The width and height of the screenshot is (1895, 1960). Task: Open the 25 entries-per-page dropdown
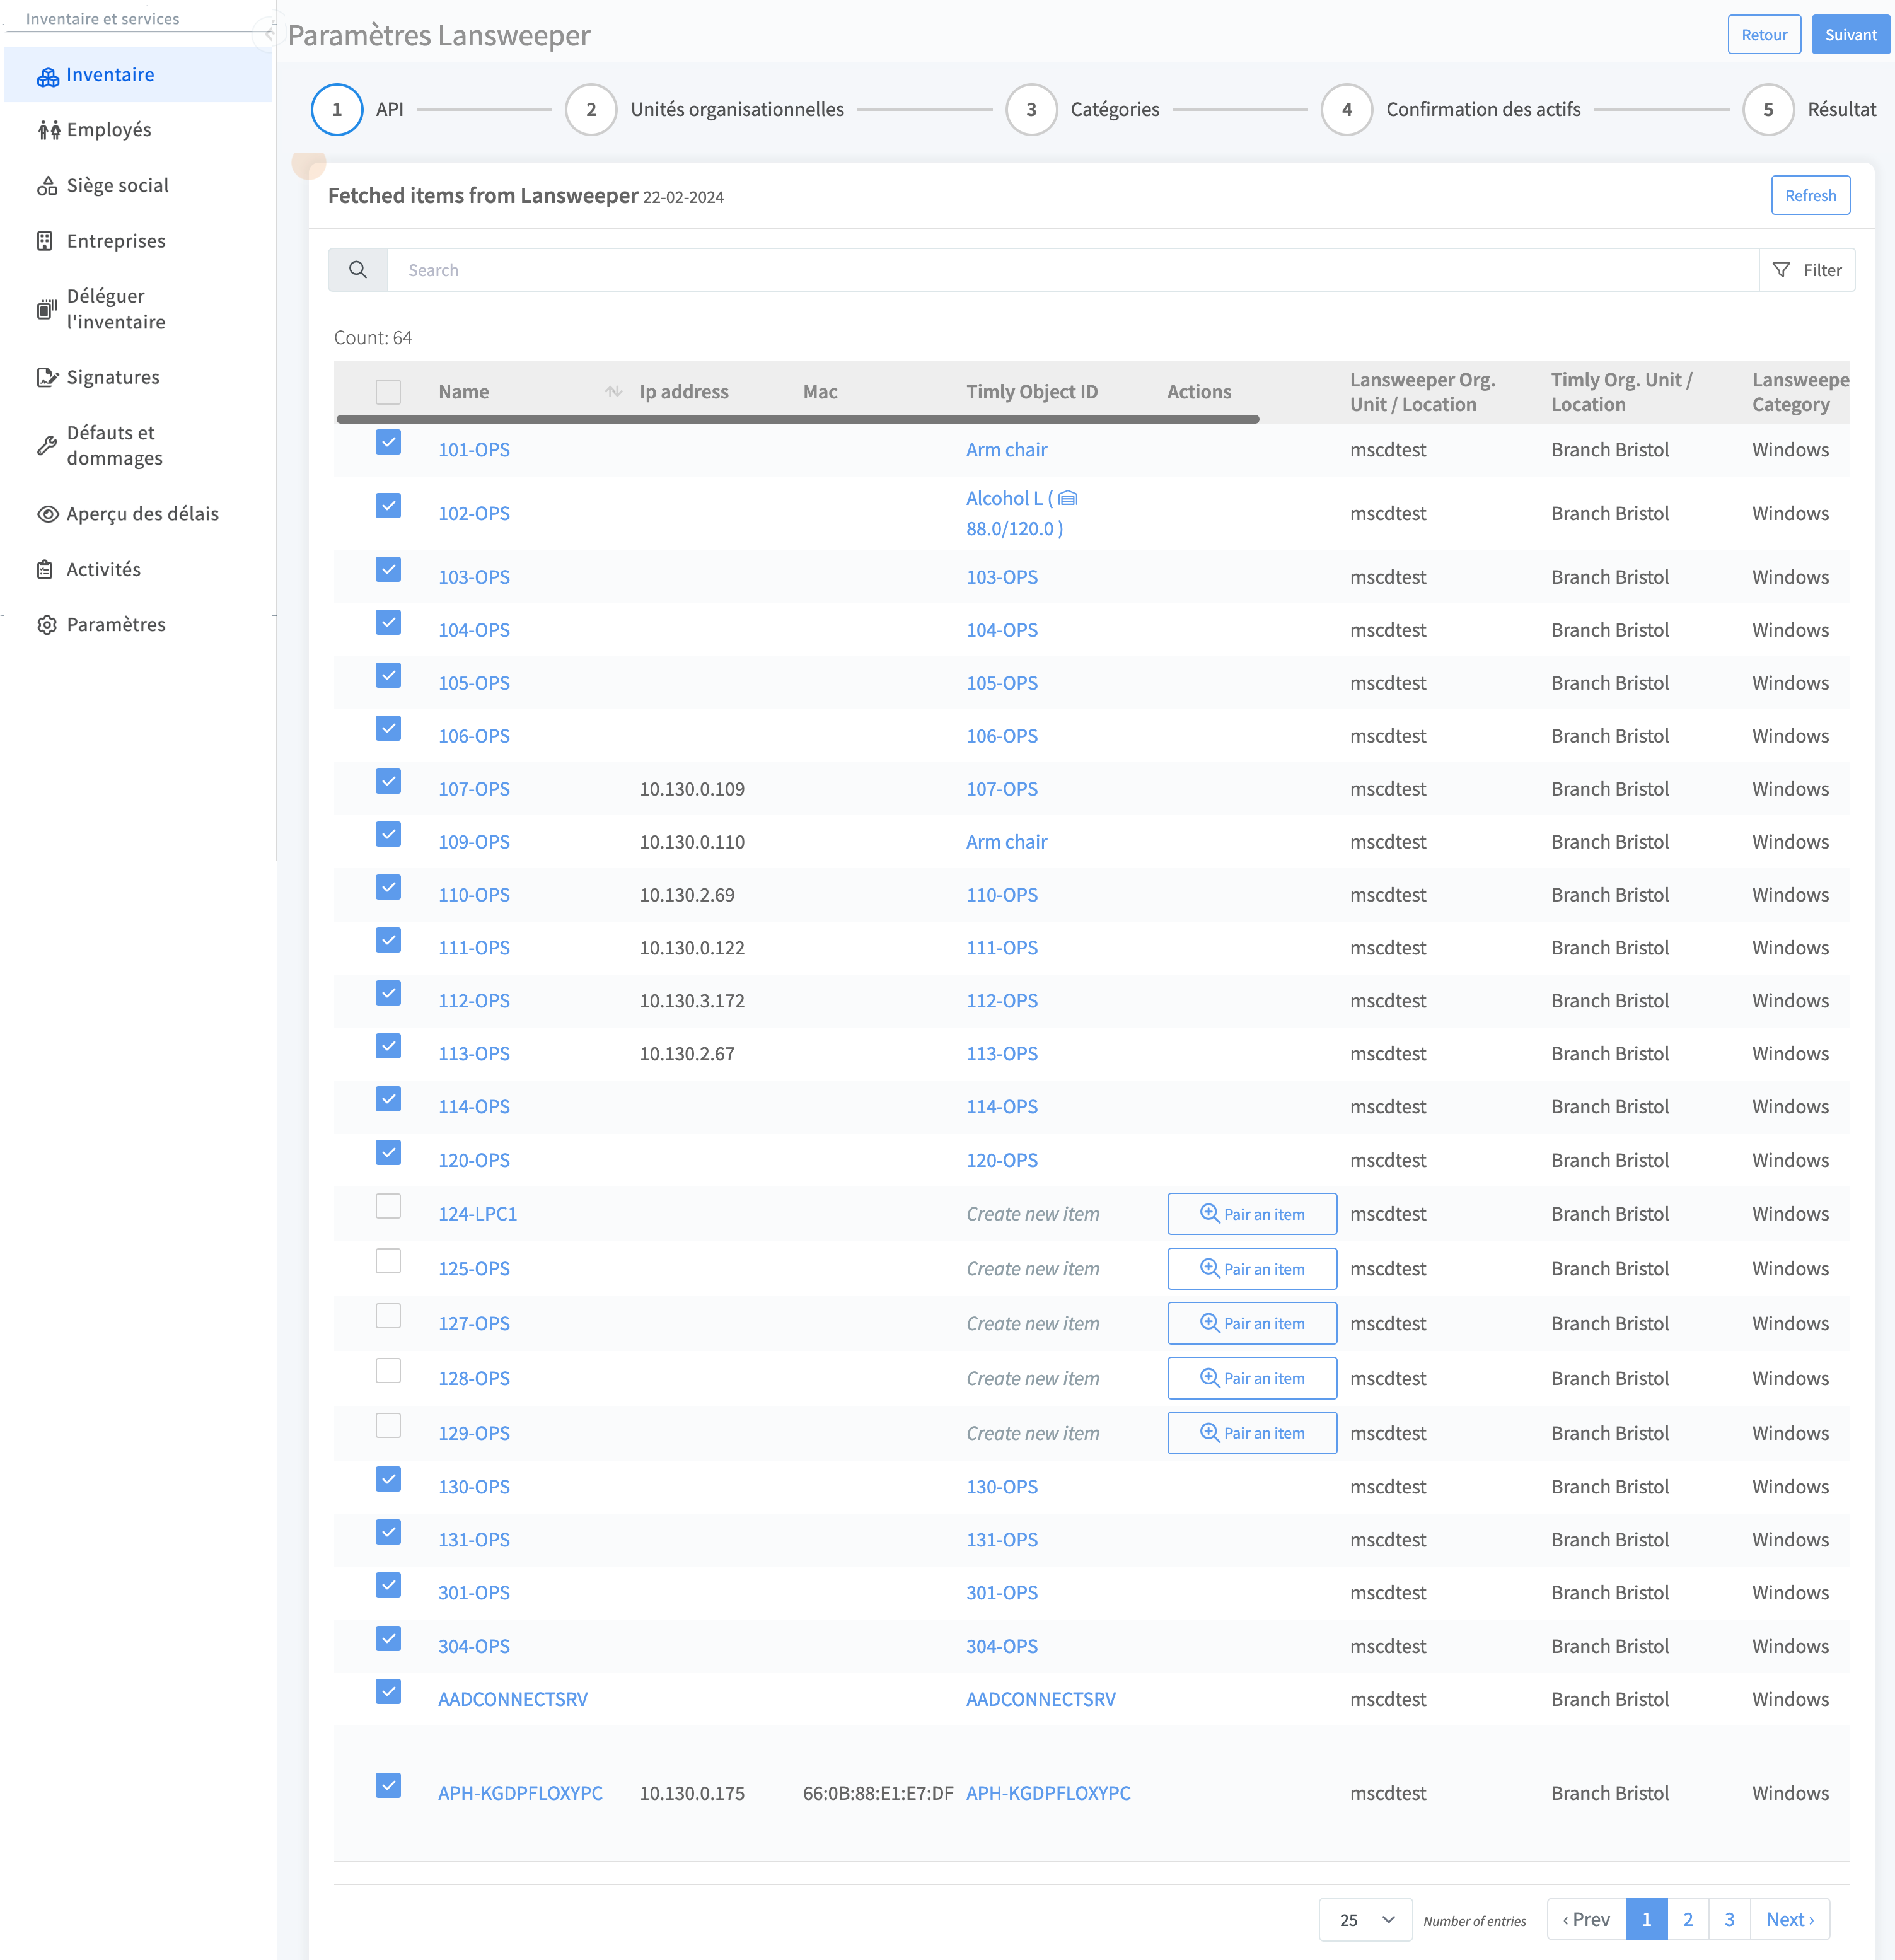pyautogui.click(x=1365, y=1919)
